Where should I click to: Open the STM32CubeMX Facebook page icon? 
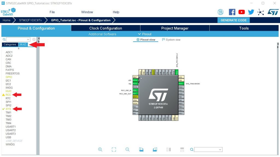tap(232, 12)
